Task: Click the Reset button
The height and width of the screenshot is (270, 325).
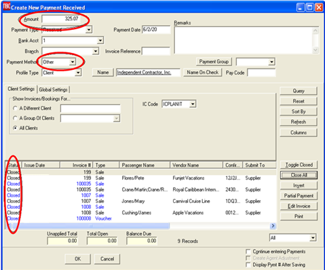Action: pyautogui.click(x=299, y=101)
